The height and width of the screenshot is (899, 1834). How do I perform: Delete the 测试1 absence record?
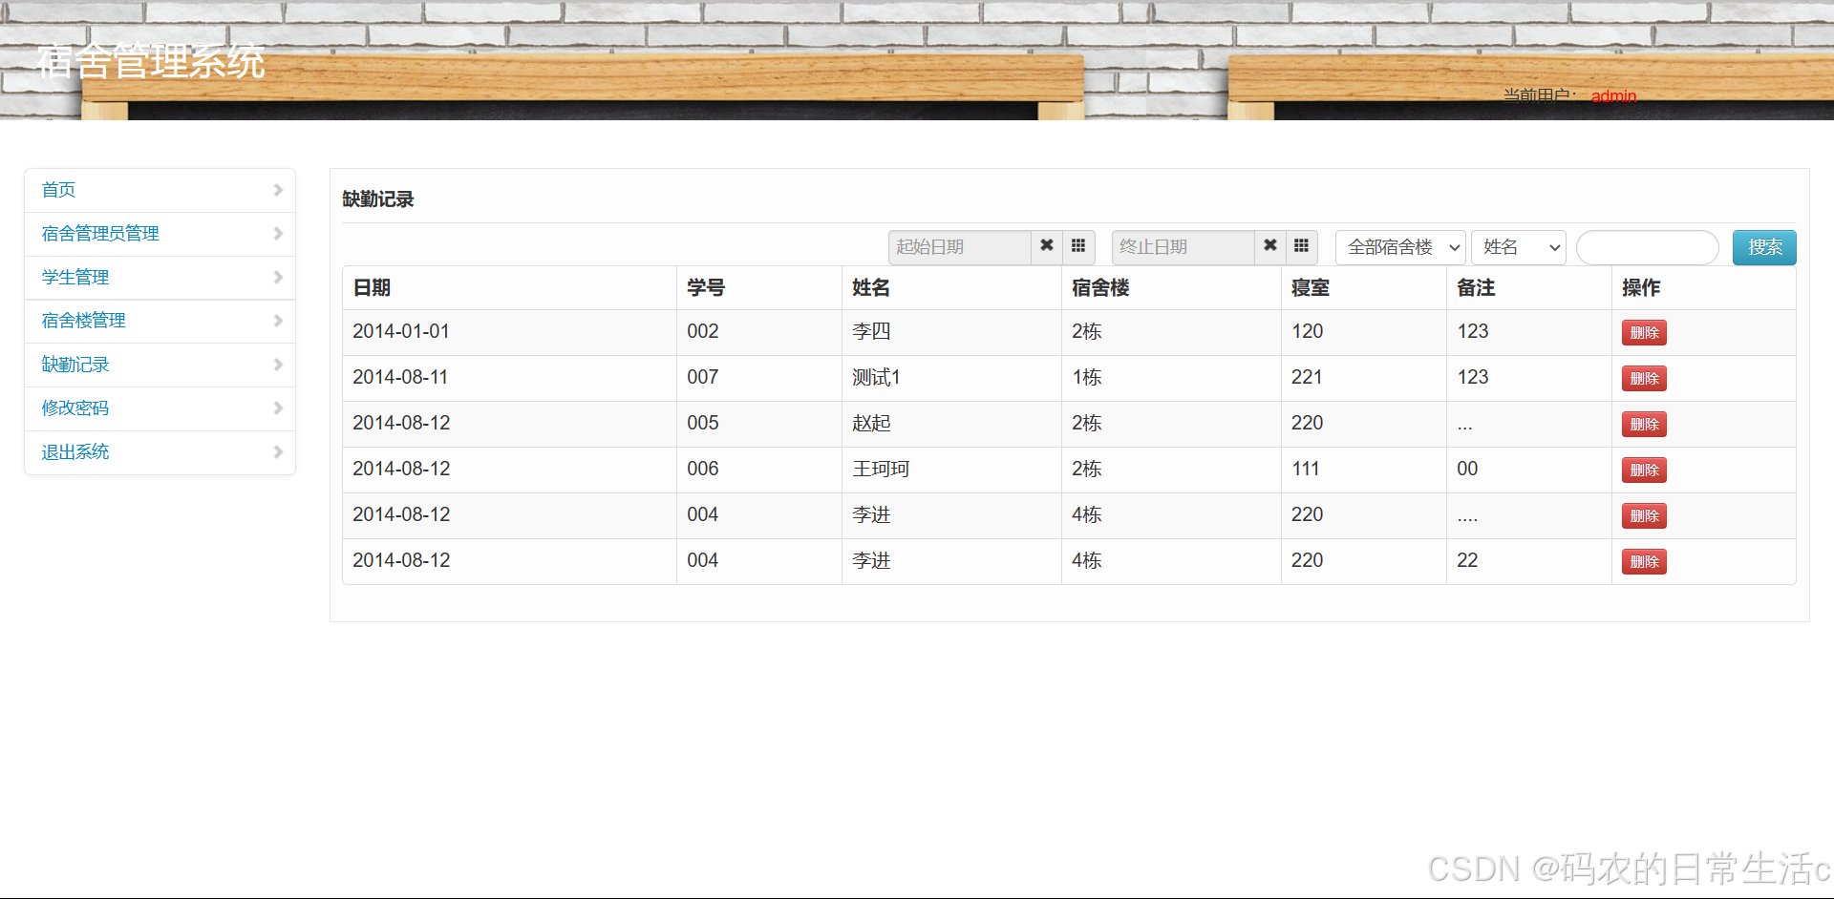[x=1643, y=378]
